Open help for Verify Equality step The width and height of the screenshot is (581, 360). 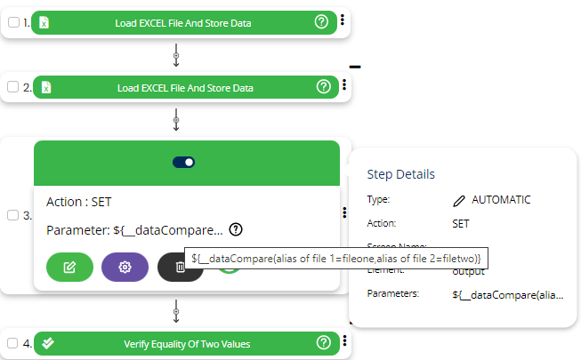pos(324,343)
